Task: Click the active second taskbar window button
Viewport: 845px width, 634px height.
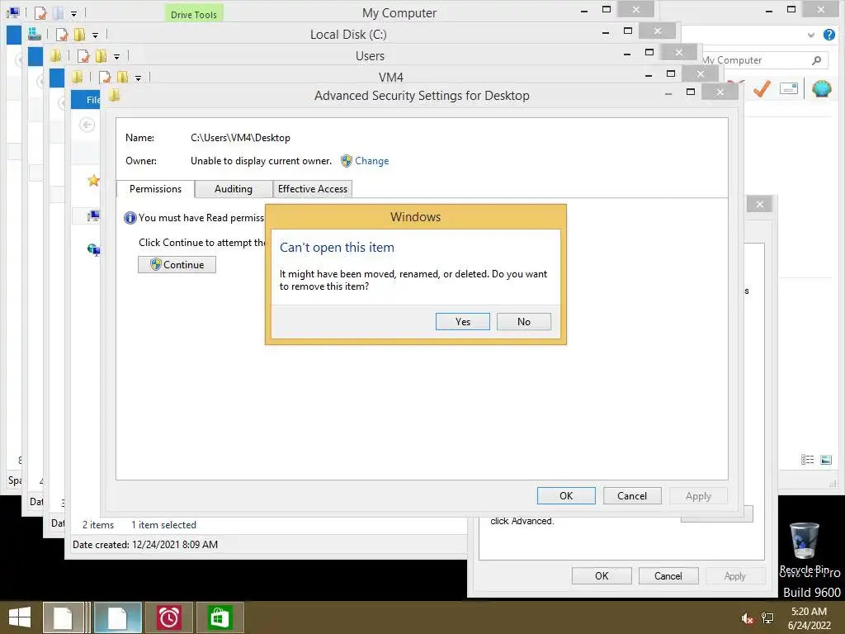Action: click(x=118, y=617)
